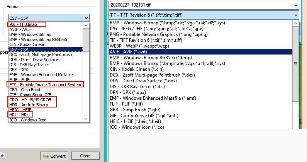Viewport: 307px width, 162px height.
Task: Select GBR - Gimp Brush (*.gbr)
Action: pyautogui.click(x=200, y=110)
